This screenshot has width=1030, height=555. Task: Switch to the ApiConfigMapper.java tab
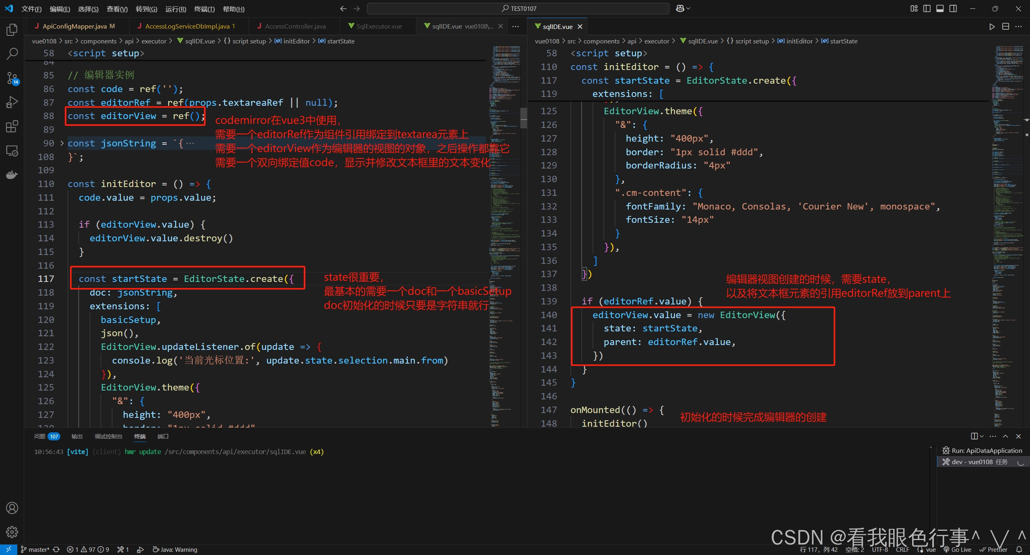75,26
